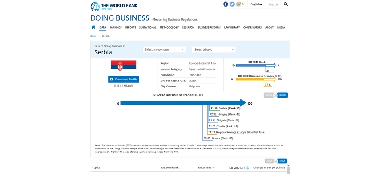The height and width of the screenshot is (174, 374).
Task: Expand more social sharing options arrow
Action: pyautogui.click(x=243, y=4)
